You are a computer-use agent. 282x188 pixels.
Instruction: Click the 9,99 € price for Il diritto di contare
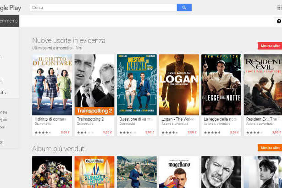tap(65, 133)
